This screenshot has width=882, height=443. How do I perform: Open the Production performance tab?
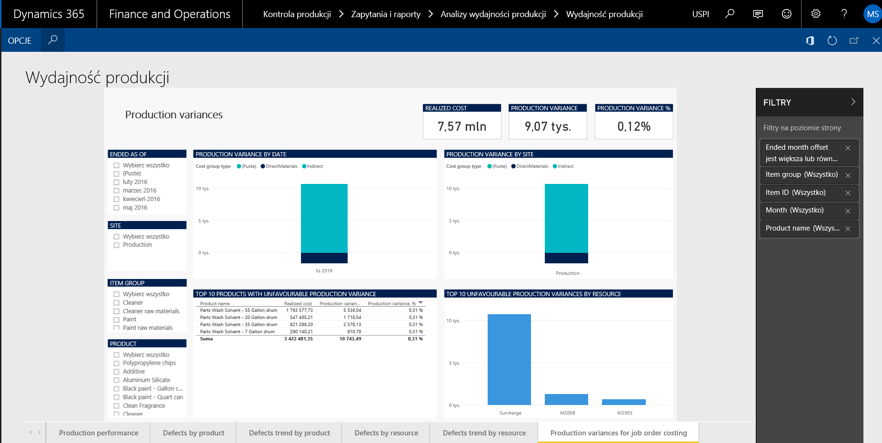[x=99, y=433]
